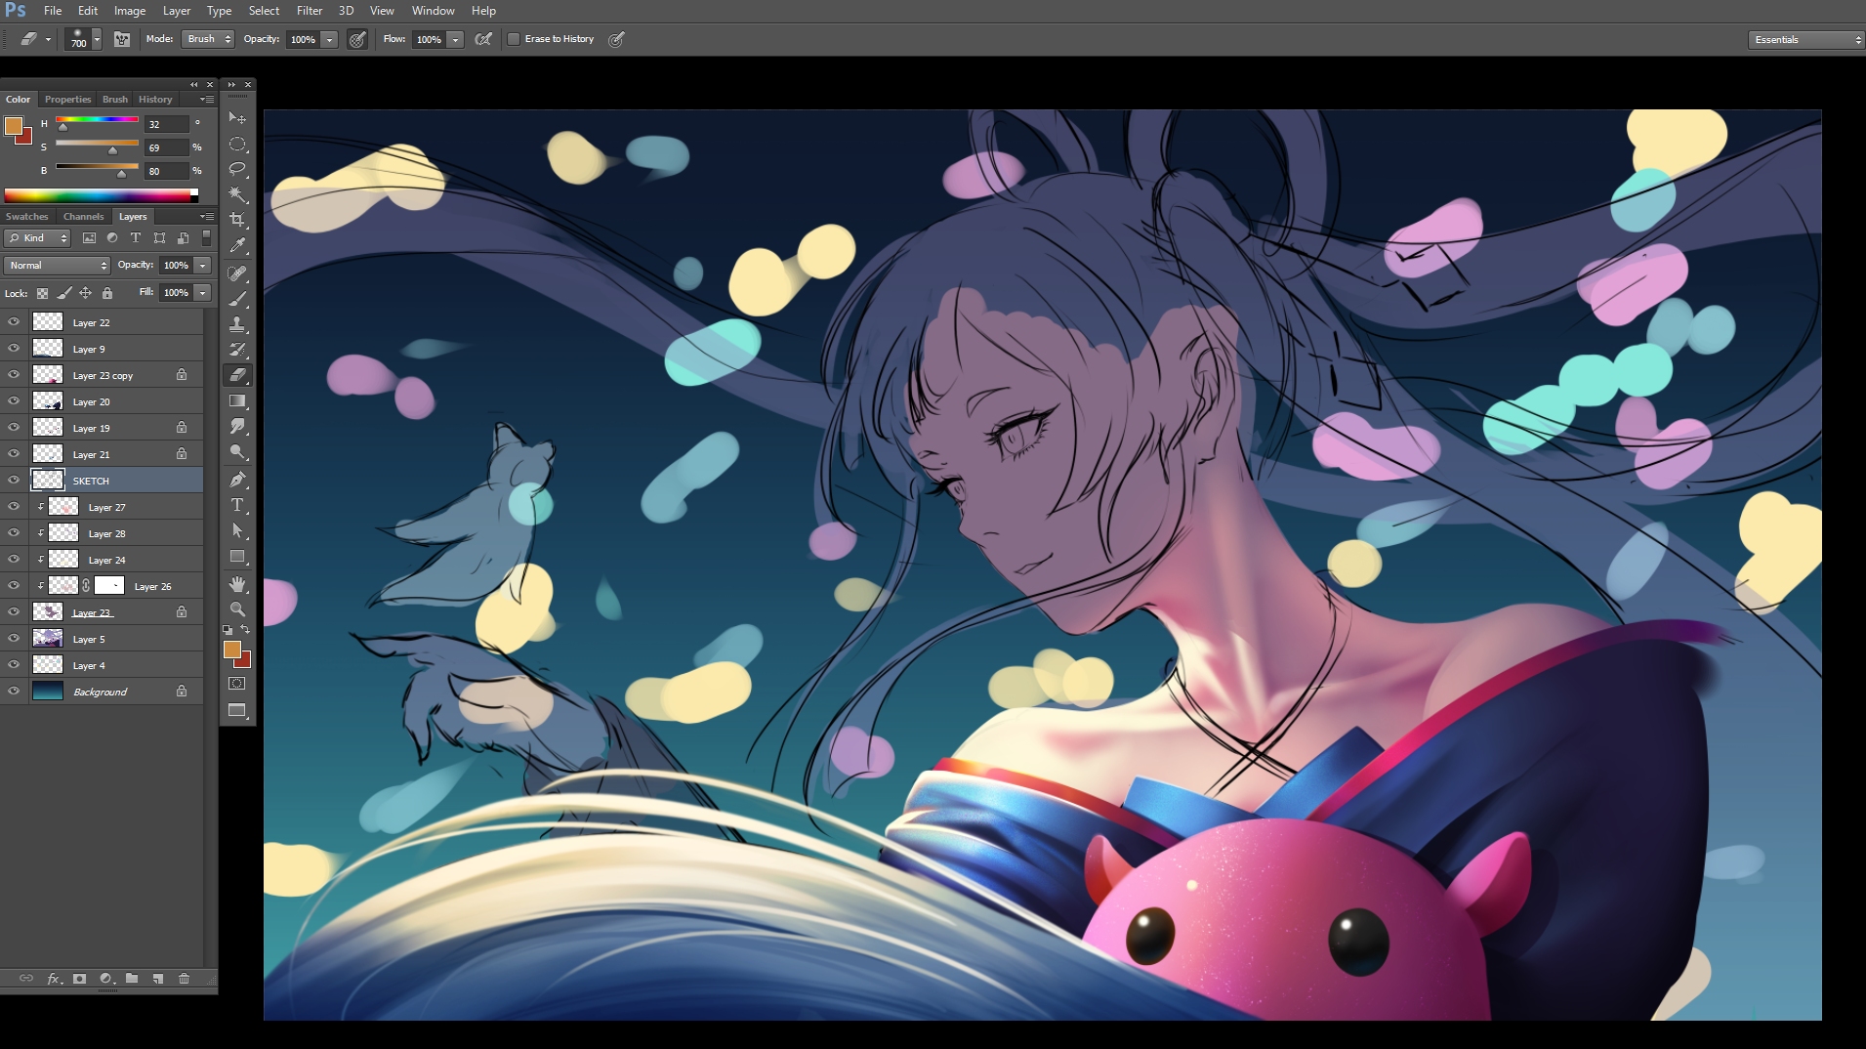This screenshot has height=1049, width=1866.
Task: Open the layer blend mode dropdown
Action: click(58, 266)
